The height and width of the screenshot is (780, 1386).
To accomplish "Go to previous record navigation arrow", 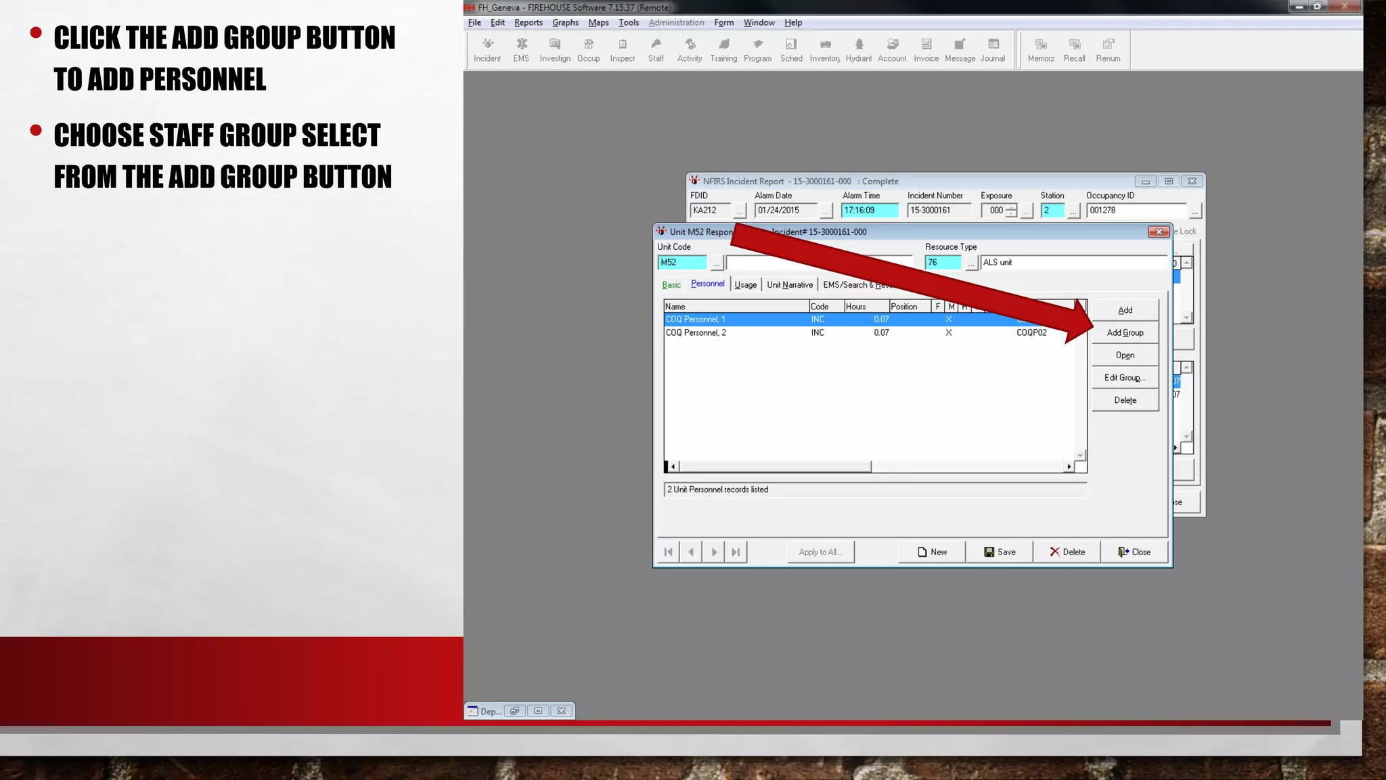I will 690,552.
